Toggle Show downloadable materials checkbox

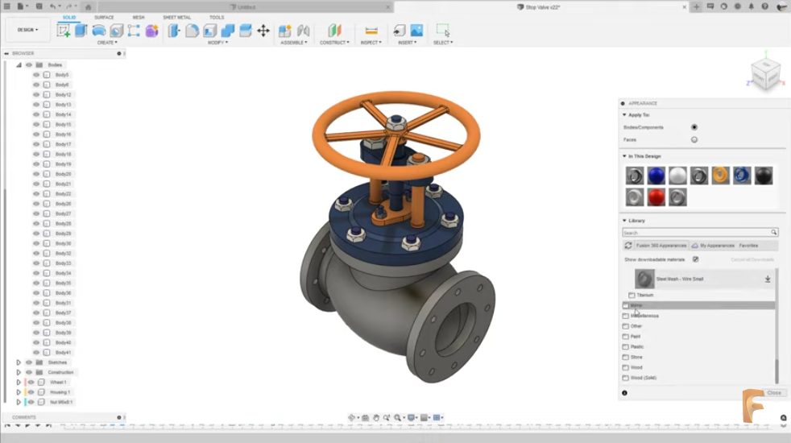(695, 259)
